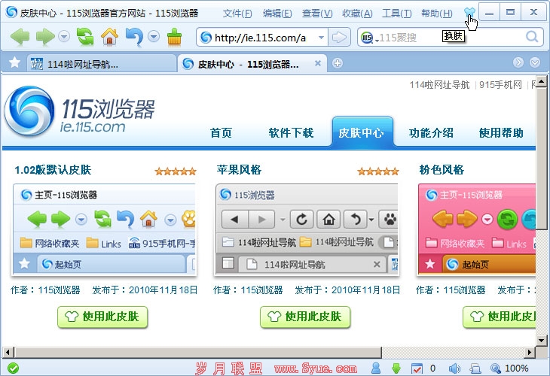Select the 皮肤中心 - 115浏览器 tab
Screen dimensions: 550x376
(x=252, y=64)
